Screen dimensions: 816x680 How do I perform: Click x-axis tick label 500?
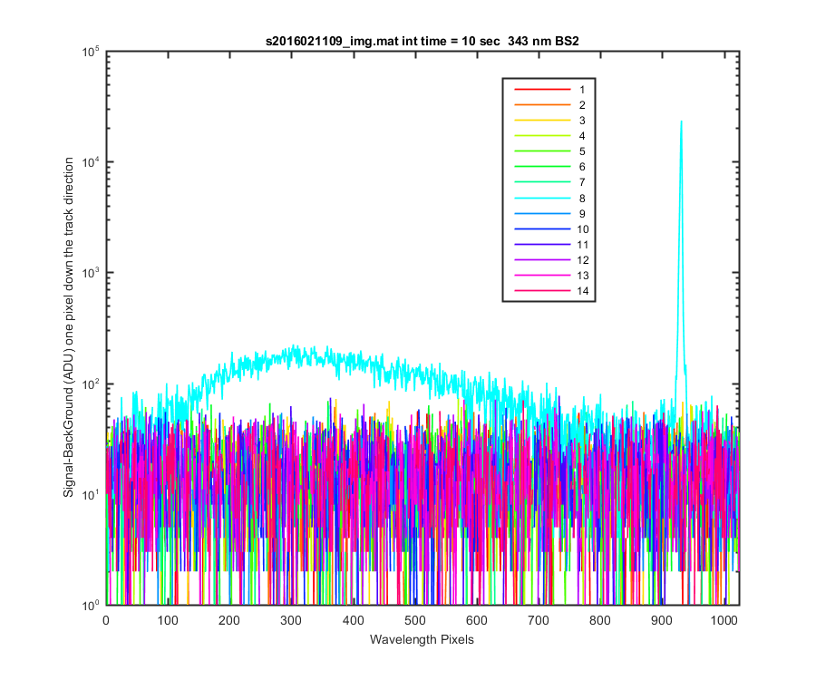coord(414,620)
